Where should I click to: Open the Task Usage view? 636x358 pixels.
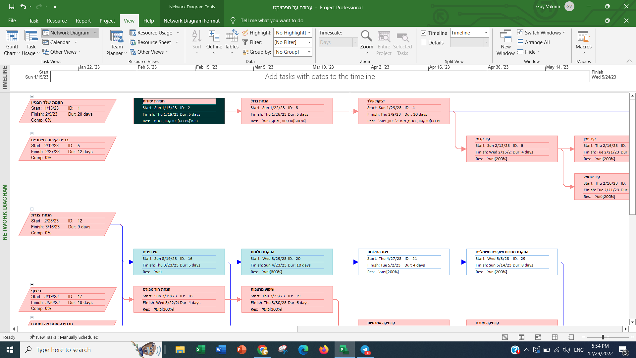pos(30,41)
